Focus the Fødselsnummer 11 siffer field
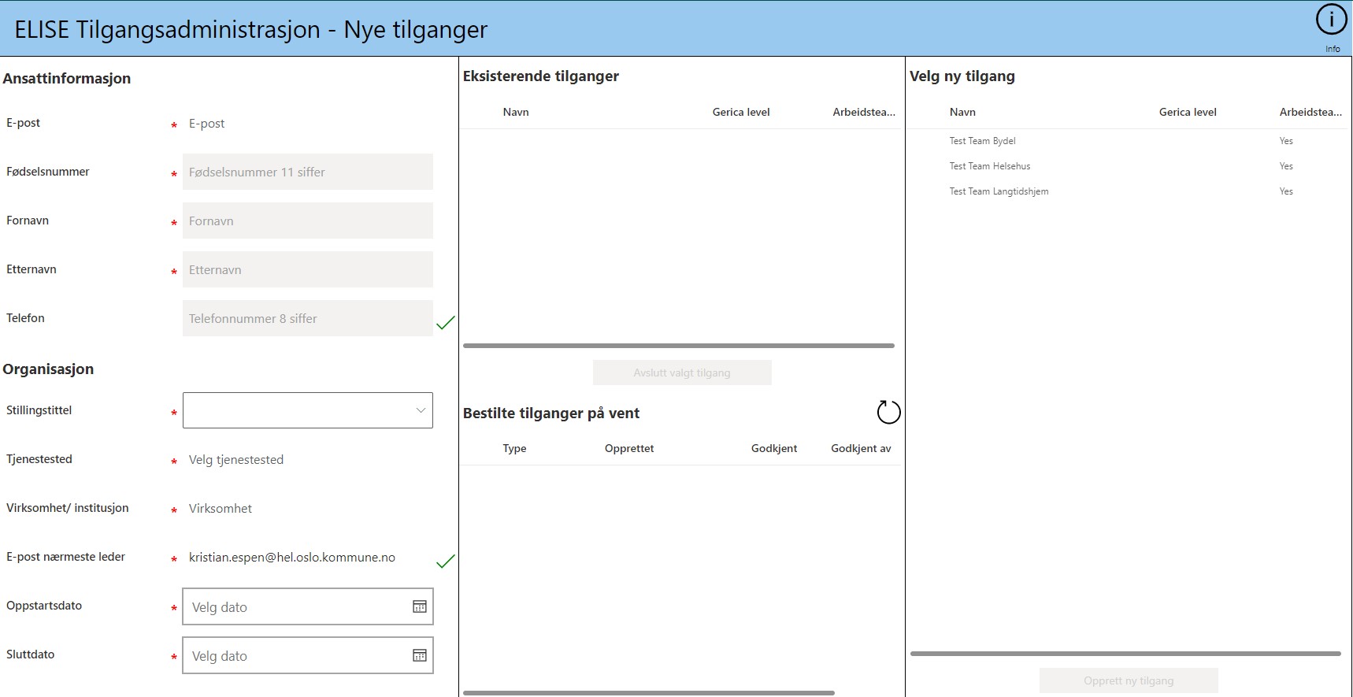The width and height of the screenshot is (1353, 697). (x=308, y=172)
